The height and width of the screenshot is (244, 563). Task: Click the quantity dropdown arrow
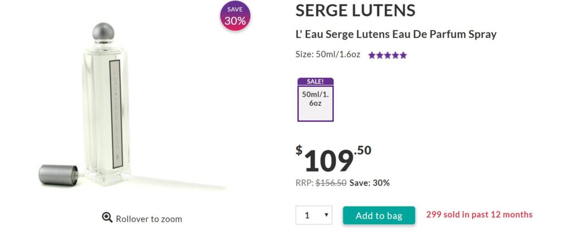click(x=327, y=215)
